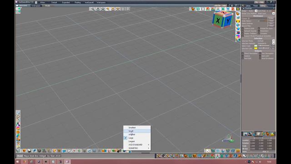
Task: Click the trueSpace taskbar button
Action: click(x=67, y=162)
